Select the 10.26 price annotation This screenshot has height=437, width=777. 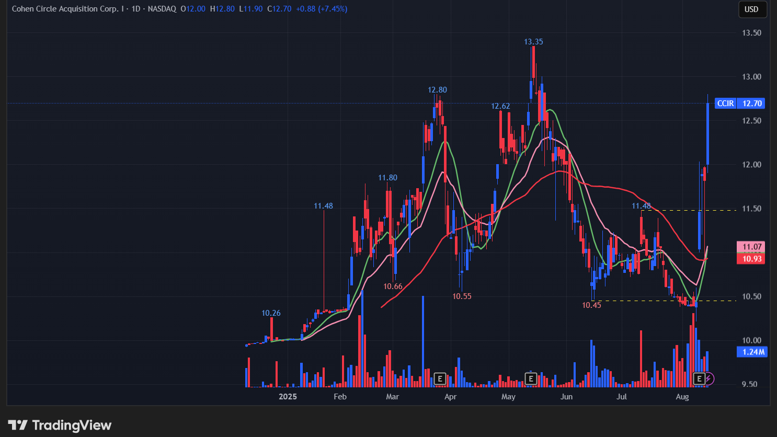click(271, 313)
